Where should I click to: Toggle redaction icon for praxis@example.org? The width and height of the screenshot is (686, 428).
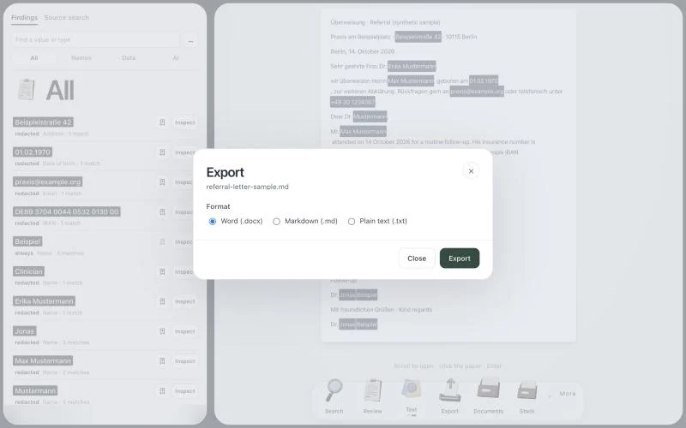162,182
